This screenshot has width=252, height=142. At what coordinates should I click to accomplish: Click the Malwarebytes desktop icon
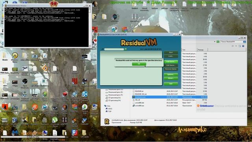click(15, 133)
